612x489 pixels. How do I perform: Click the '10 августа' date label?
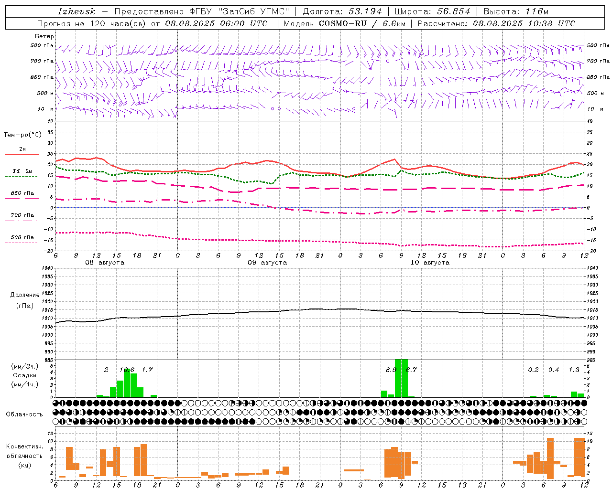click(430, 263)
